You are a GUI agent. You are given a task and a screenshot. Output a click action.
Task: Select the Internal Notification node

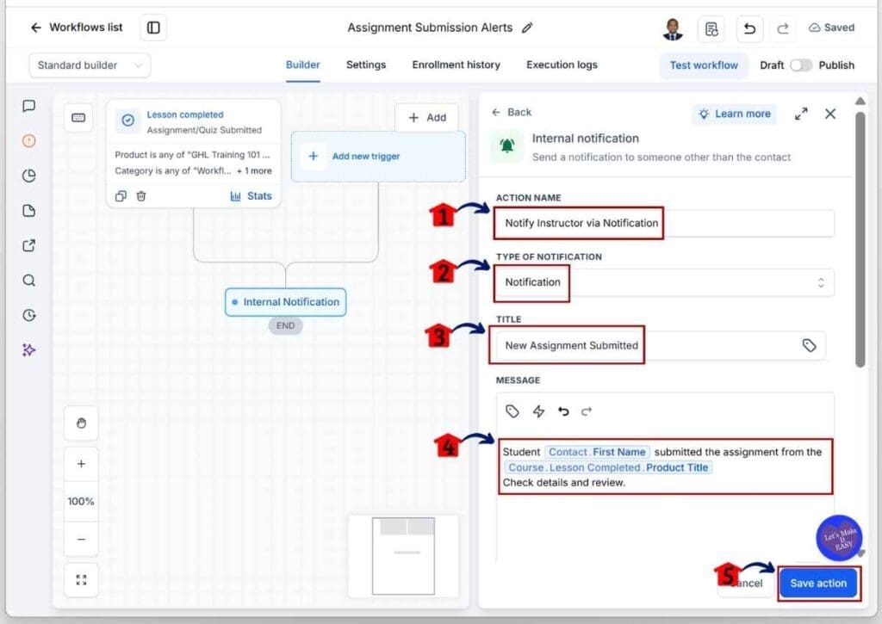click(x=286, y=302)
